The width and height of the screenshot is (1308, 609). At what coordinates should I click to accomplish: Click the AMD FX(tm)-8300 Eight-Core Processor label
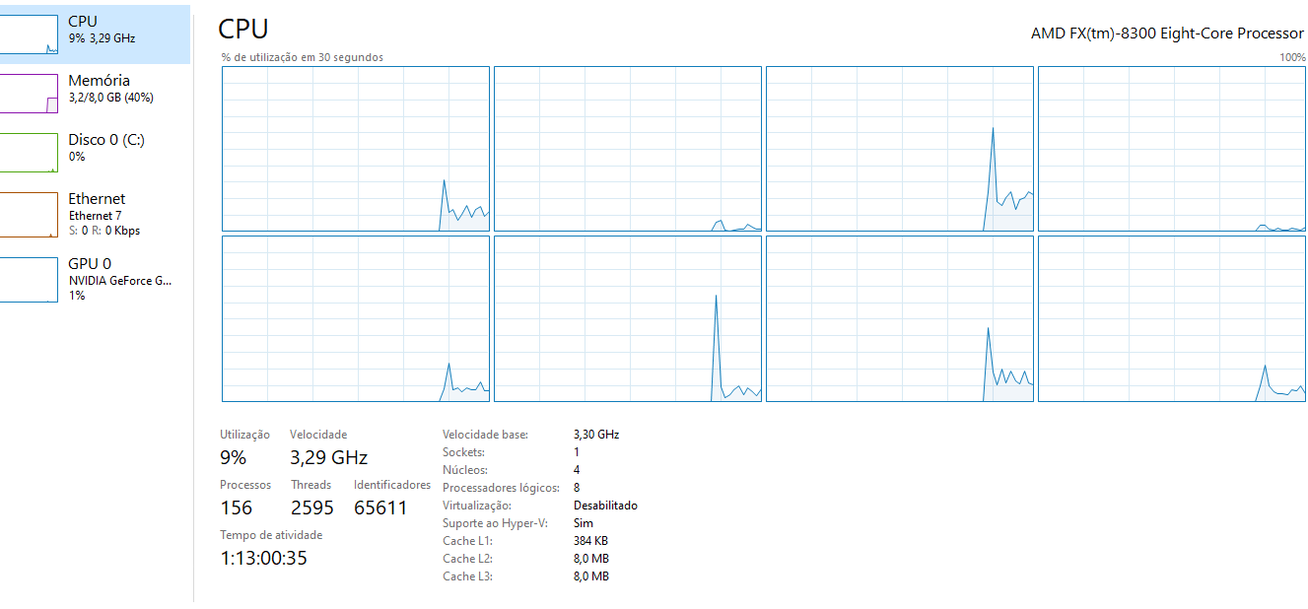tap(1167, 34)
